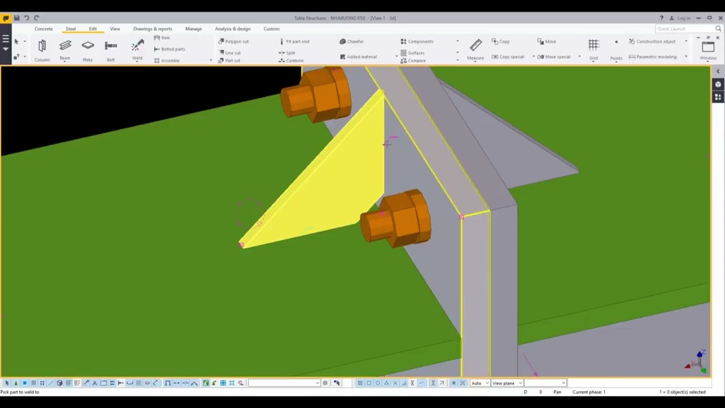The width and height of the screenshot is (725, 408).
Task: Toggle the first arrow selection switch at bottom left
Action: click(x=7, y=383)
